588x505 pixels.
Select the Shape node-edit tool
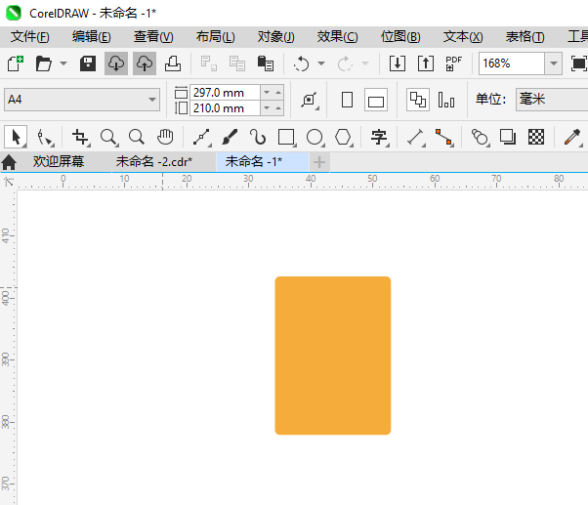45,137
